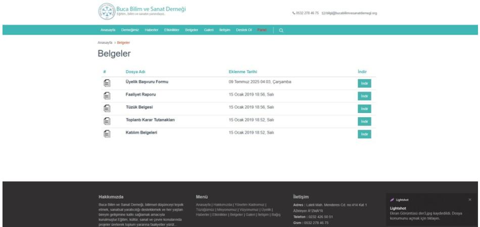Download the Tüzük Belgesi file
Screen dimensions: 480x227
(x=364, y=109)
